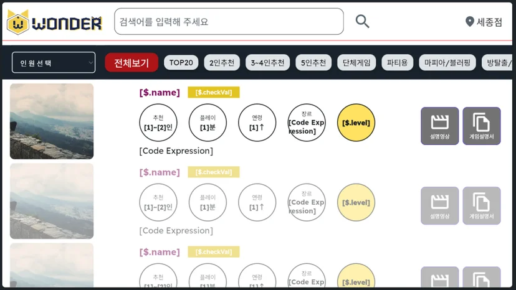Click the first game's 플레이 time circle
Image resolution: width=516 pixels, height=290 pixels.
(208, 123)
